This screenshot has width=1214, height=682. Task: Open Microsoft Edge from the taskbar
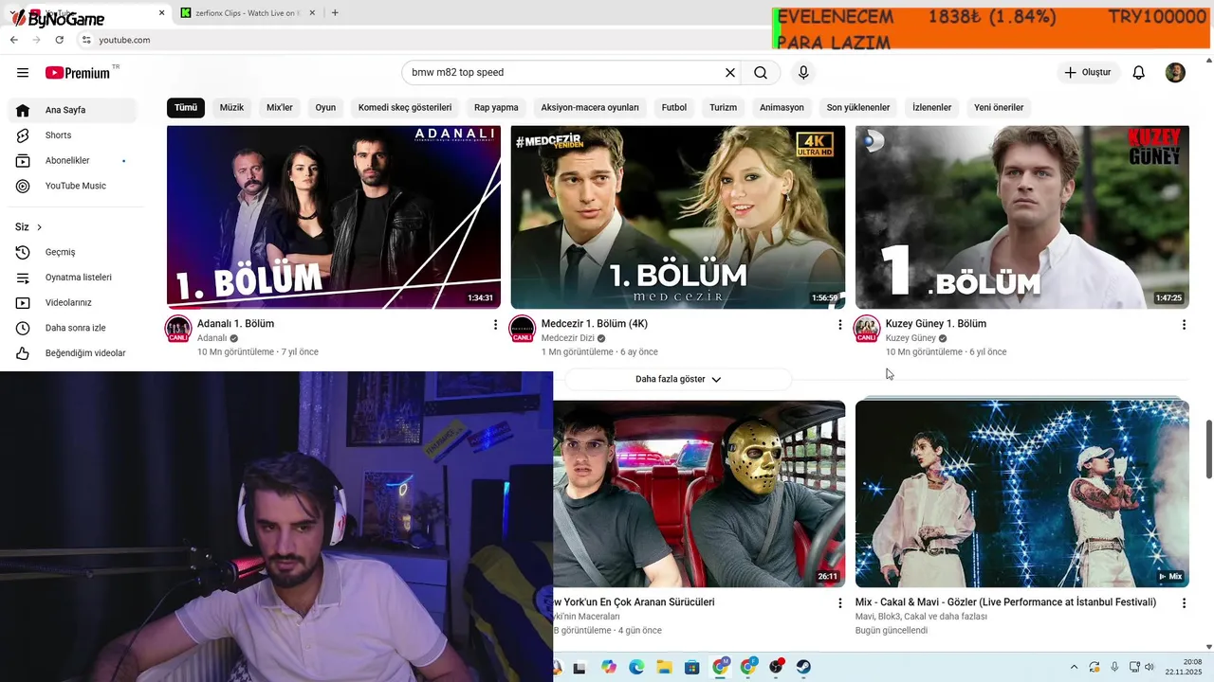(x=636, y=667)
